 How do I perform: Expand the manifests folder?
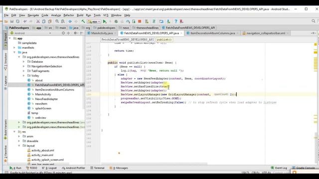(14, 48)
